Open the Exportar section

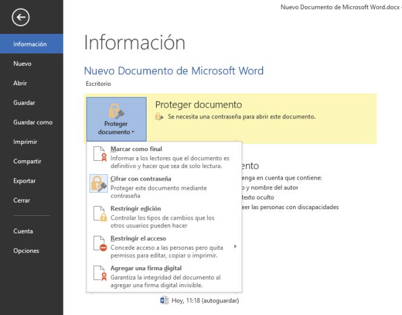pos(31,181)
